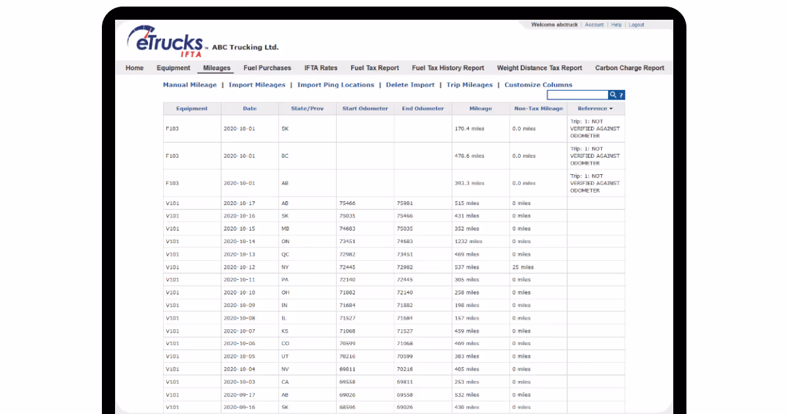Image resolution: width=789 pixels, height=414 pixels.
Task: Click the state IL cell
Action: click(x=307, y=318)
